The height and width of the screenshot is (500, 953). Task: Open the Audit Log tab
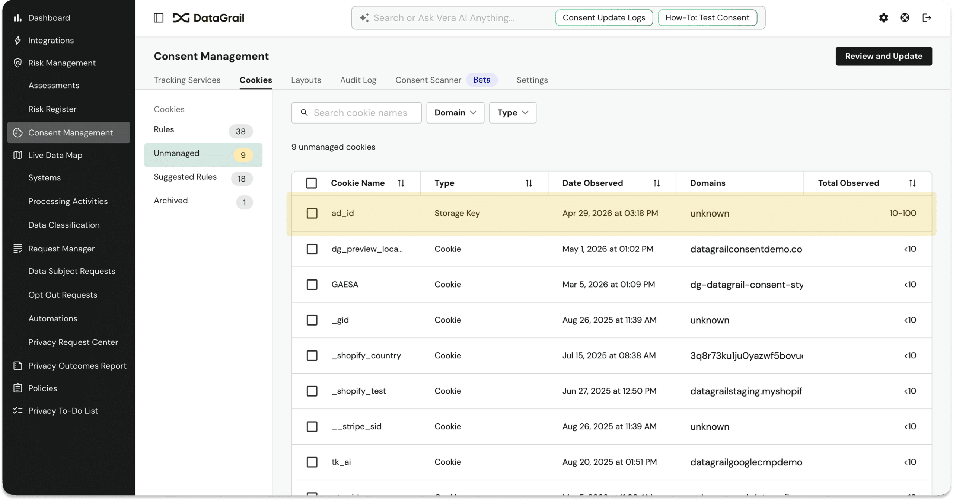click(358, 80)
